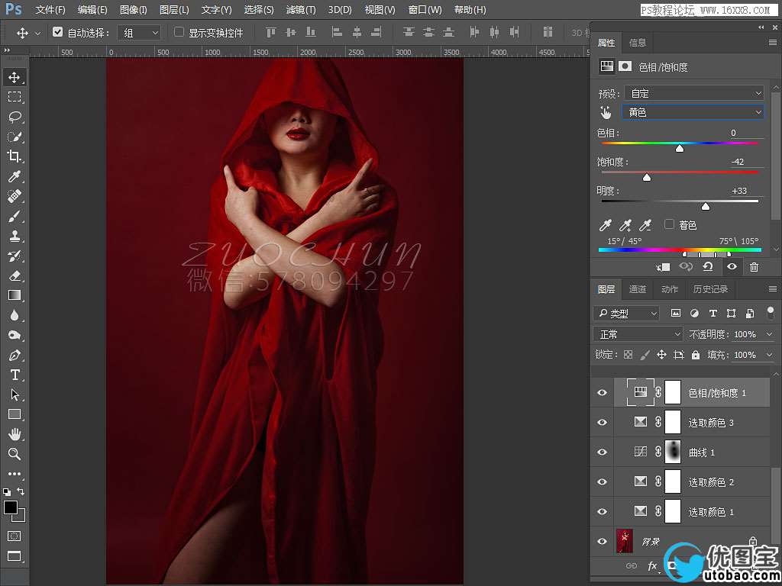The image size is (782, 586).
Task: Click the 色相 hue slider handle
Action: click(679, 149)
